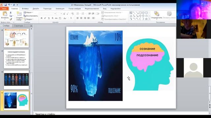This screenshot has height=118, width=211.
Task: Click the Redo/Repeat icon
Action: [14, 5]
